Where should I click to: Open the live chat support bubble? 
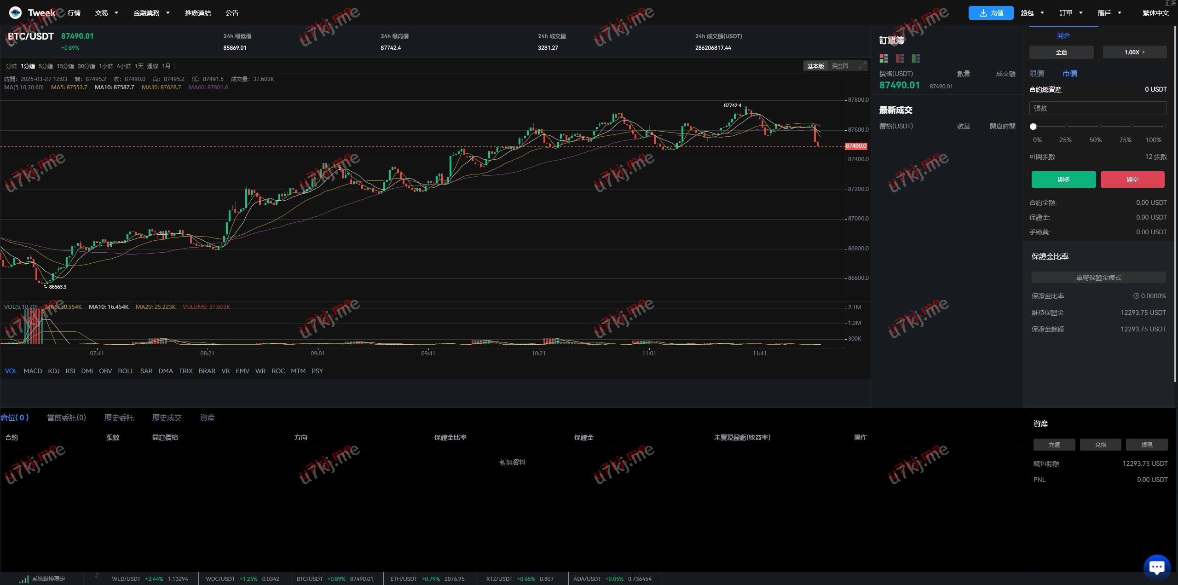pos(1156,566)
